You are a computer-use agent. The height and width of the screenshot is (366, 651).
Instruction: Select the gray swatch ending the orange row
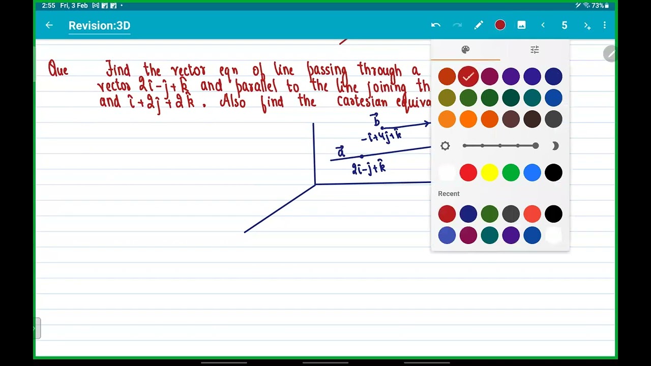tap(553, 119)
